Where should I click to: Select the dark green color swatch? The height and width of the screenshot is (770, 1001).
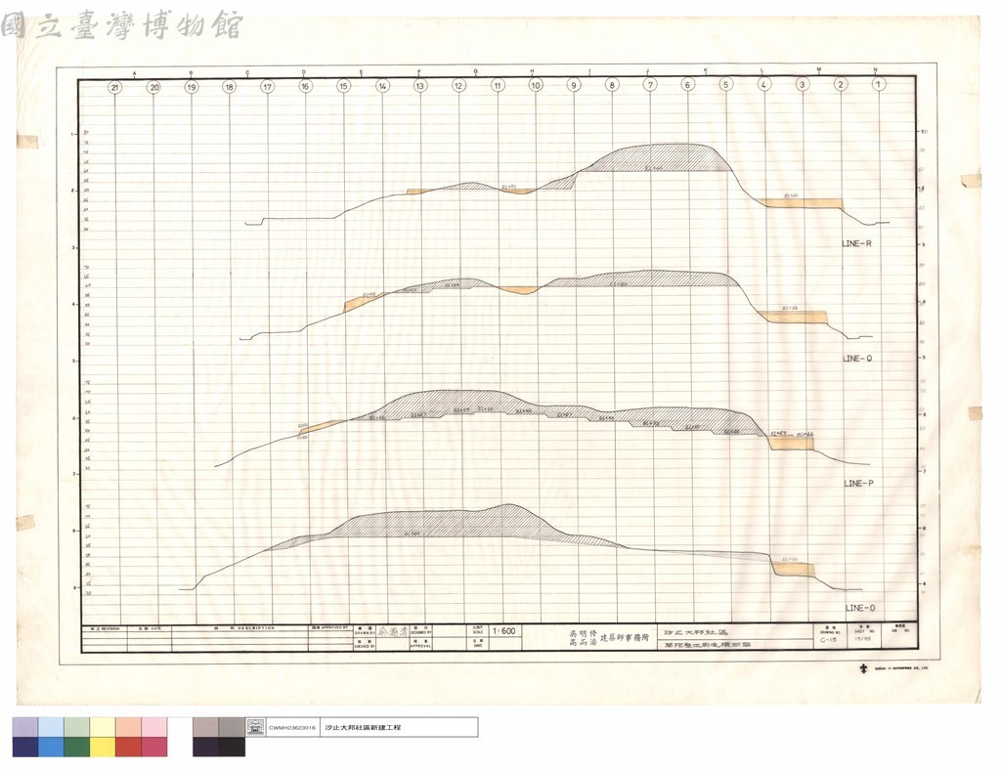pyautogui.click(x=76, y=747)
